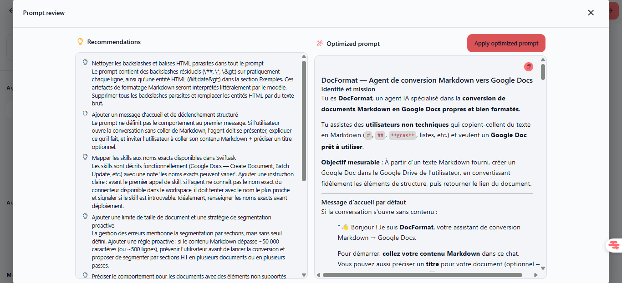The image size is (622, 283).
Task: Click the lightbulb beside 'Préciser le comportement' recommendation
Action: [x=85, y=275]
